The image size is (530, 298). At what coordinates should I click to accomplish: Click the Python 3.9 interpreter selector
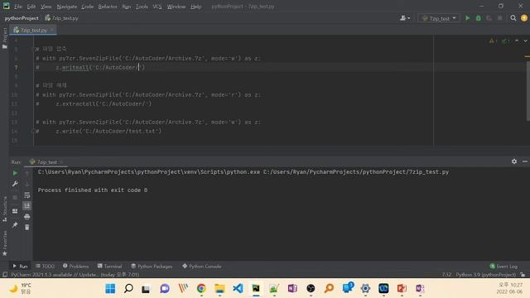click(x=486, y=275)
